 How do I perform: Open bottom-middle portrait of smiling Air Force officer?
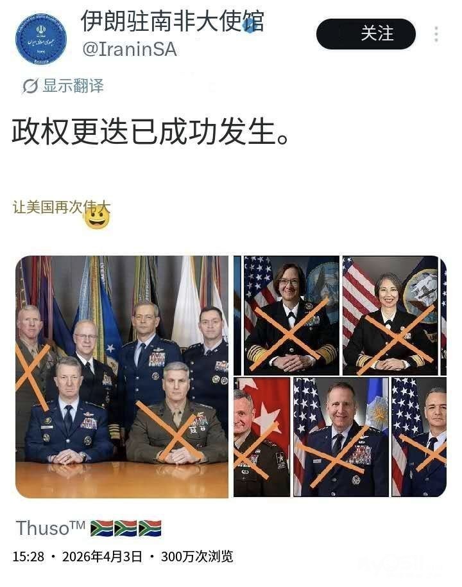341,437
